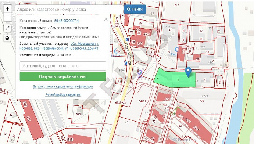Click building labeled 252
254x144 pixels.
183,51
